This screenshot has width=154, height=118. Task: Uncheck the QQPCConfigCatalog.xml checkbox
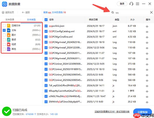point(46,31)
